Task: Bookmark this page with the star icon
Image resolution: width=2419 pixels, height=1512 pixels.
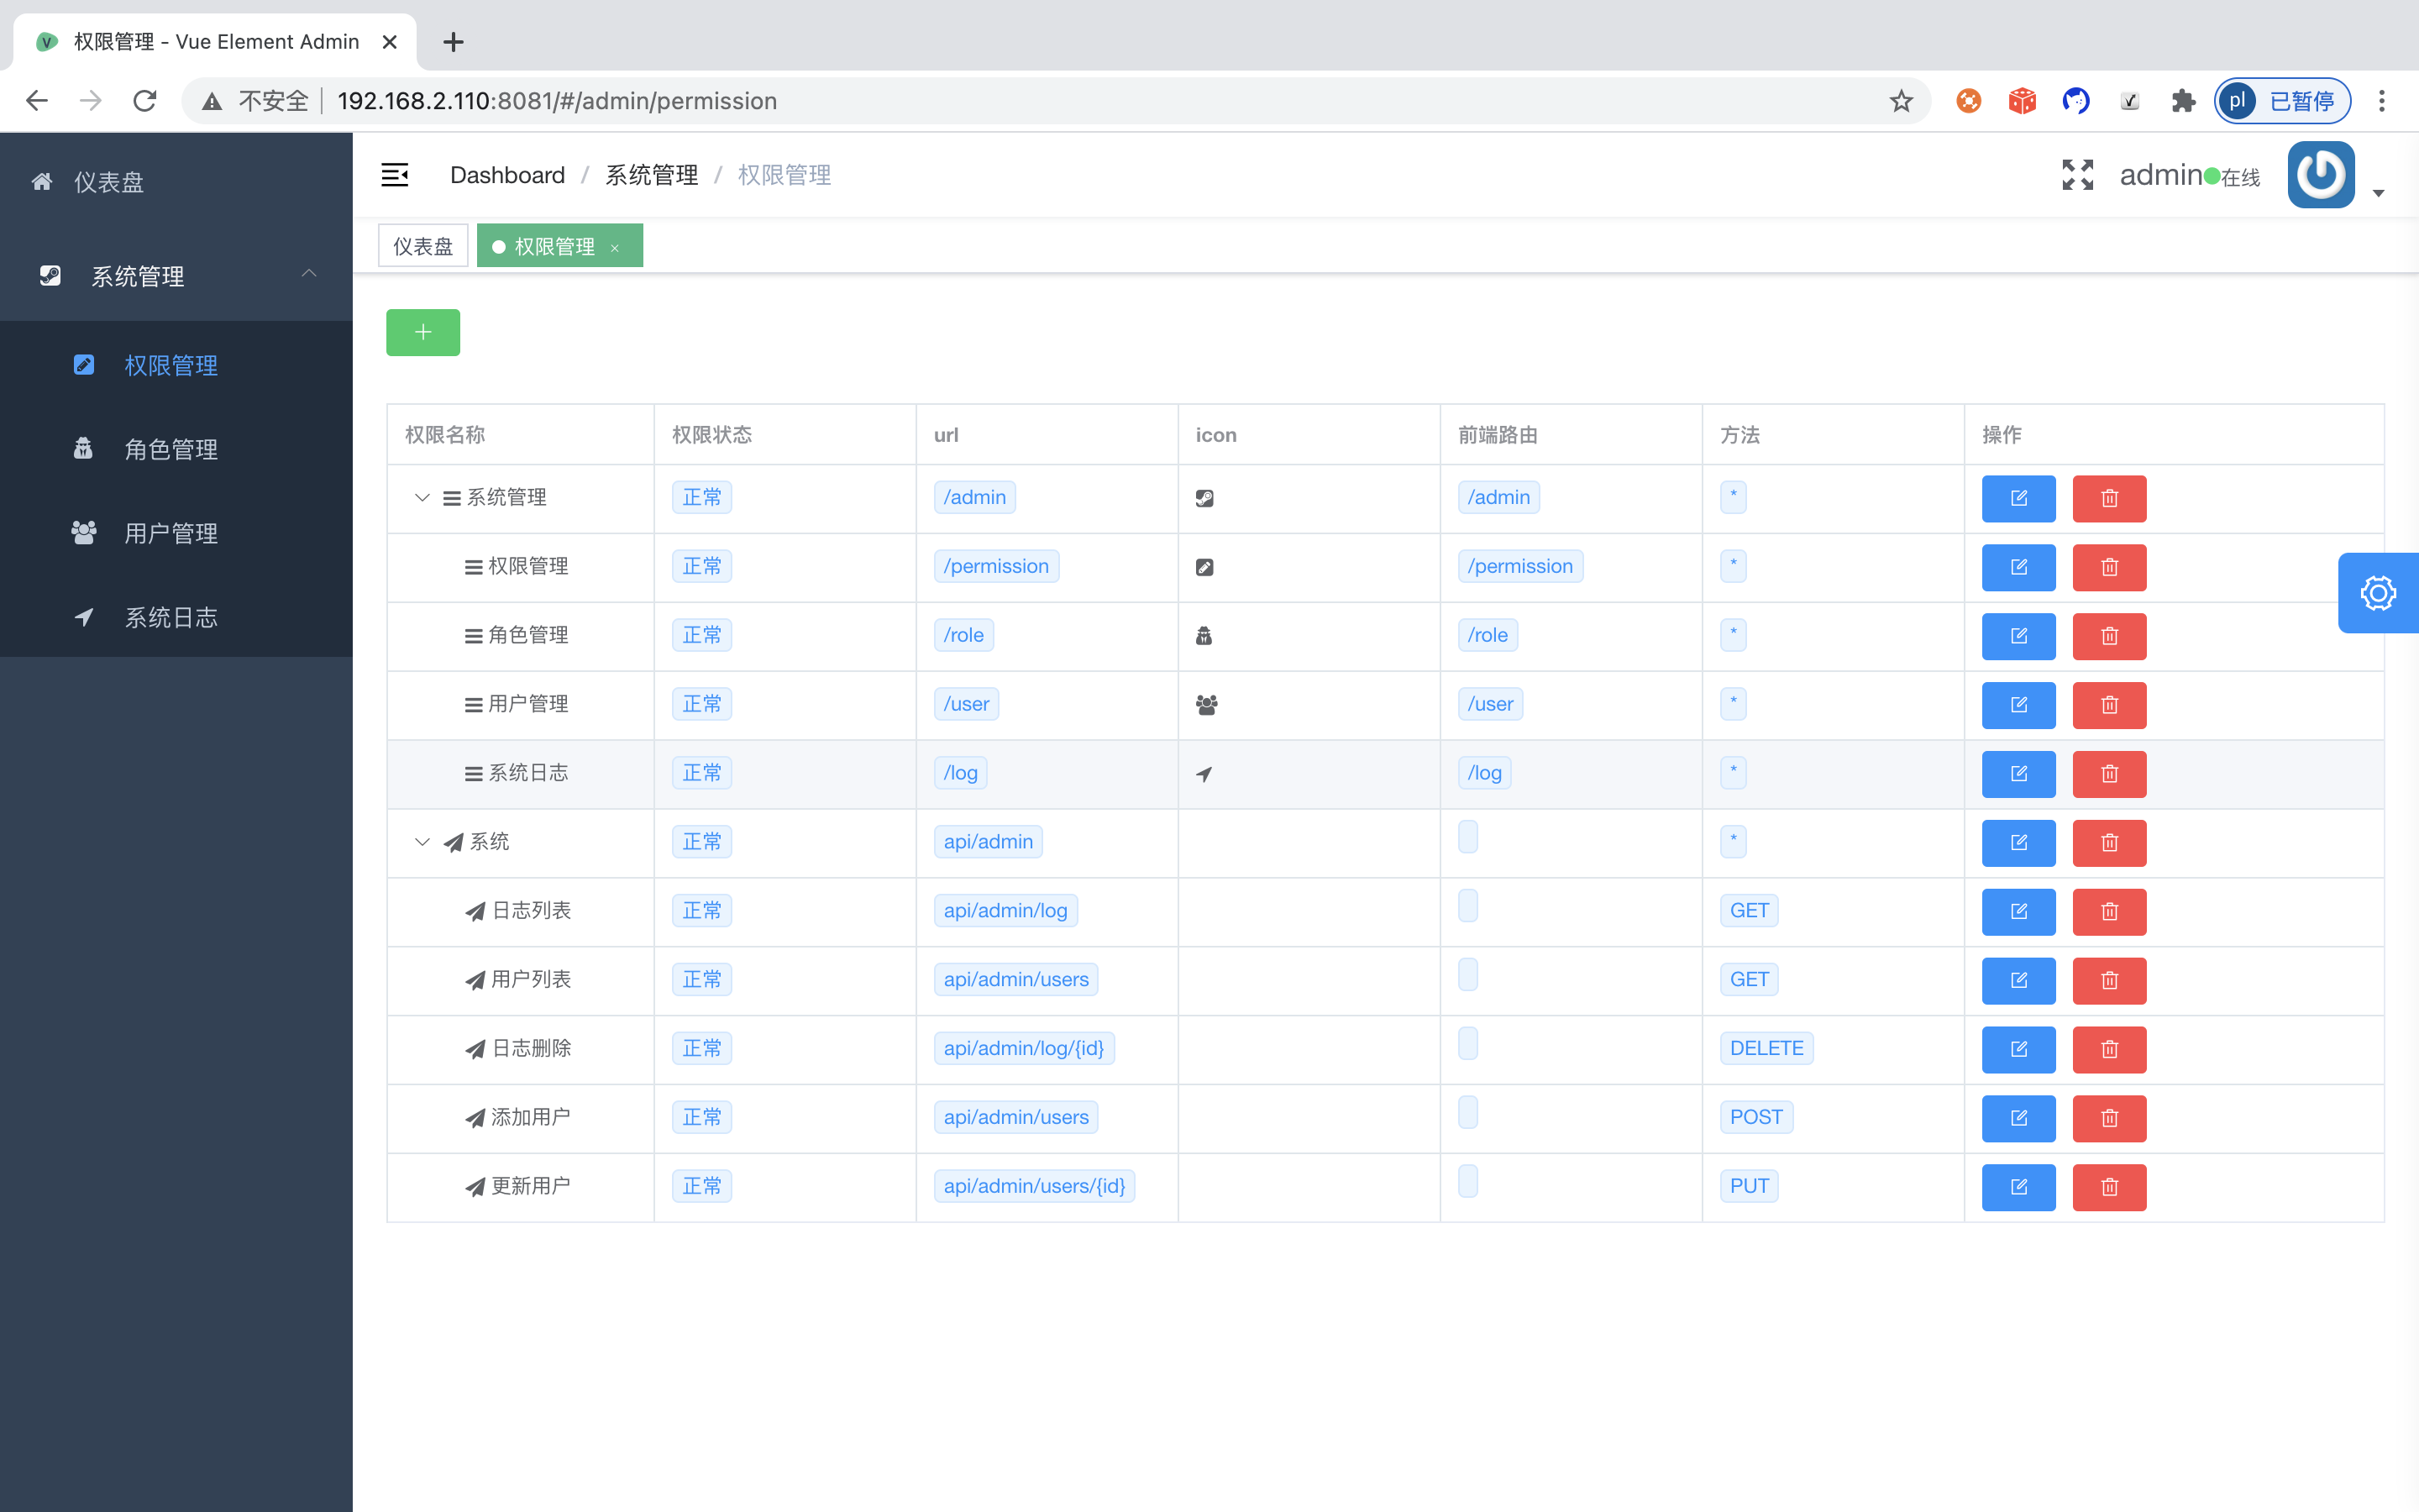Action: click(x=1900, y=101)
